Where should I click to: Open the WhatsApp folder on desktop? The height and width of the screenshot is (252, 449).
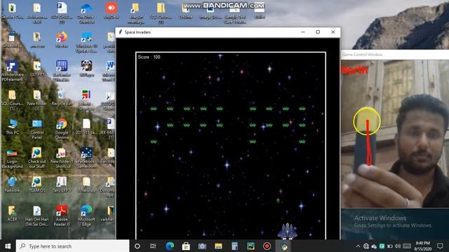[x=86, y=185]
